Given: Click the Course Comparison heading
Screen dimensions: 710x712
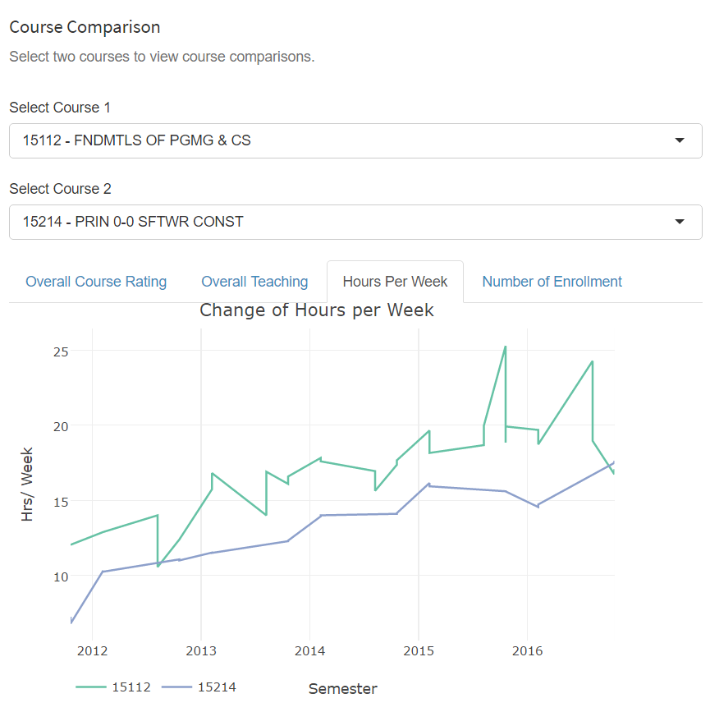Looking at the screenshot, I should point(85,27).
